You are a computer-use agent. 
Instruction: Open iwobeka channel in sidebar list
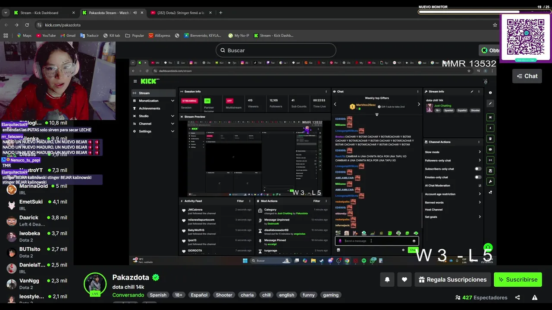coord(37,236)
